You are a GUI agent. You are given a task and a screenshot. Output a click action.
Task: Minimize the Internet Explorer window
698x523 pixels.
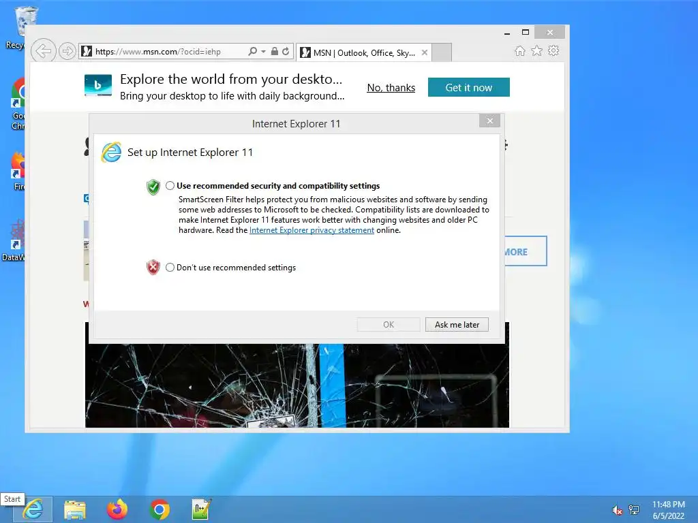(x=507, y=33)
